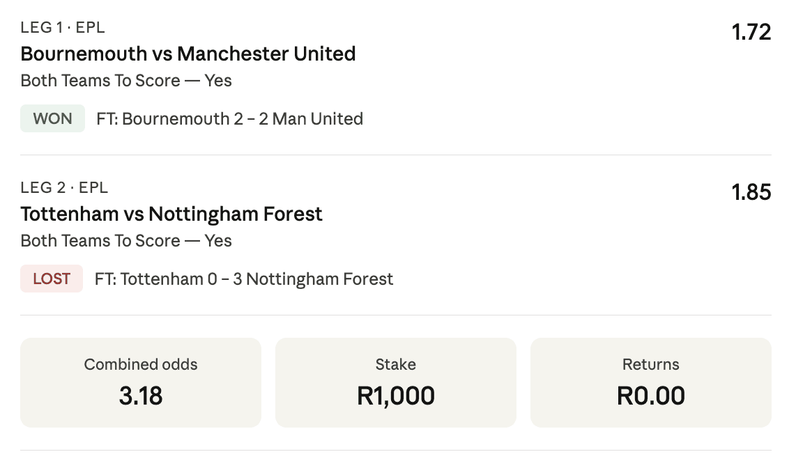Click the green WON status badge
The height and width of the screenshot is (461, 796).
52,118
